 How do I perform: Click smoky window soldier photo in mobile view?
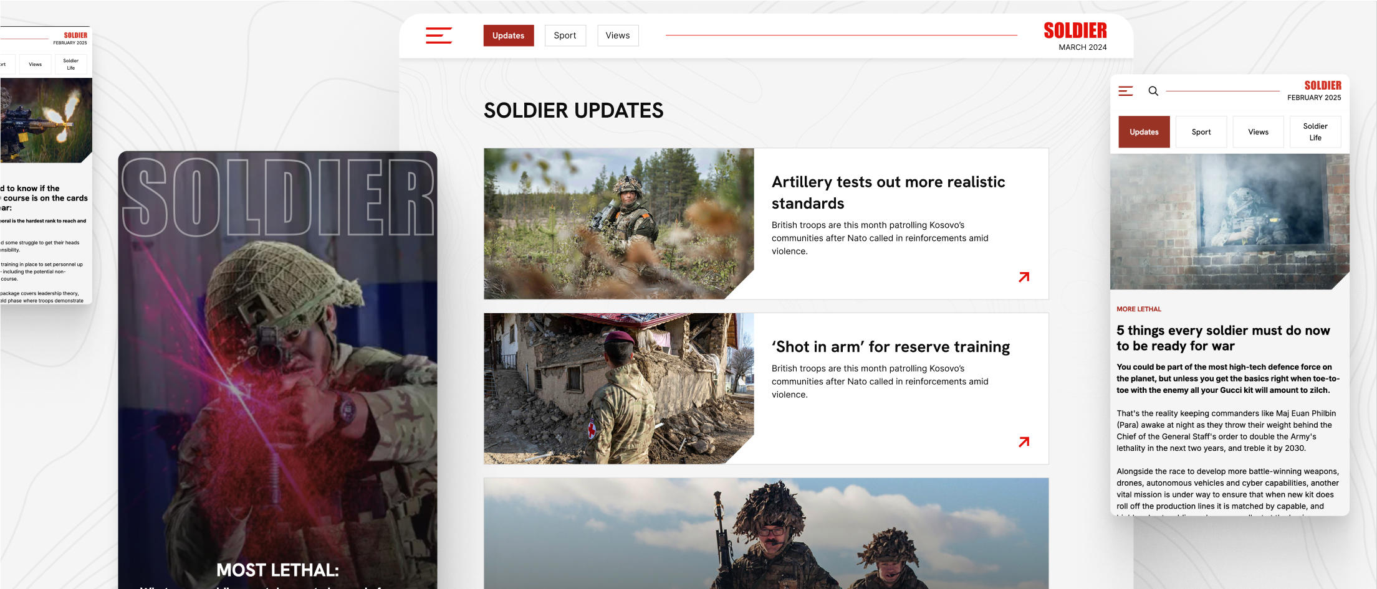(x=1230, y=222)
